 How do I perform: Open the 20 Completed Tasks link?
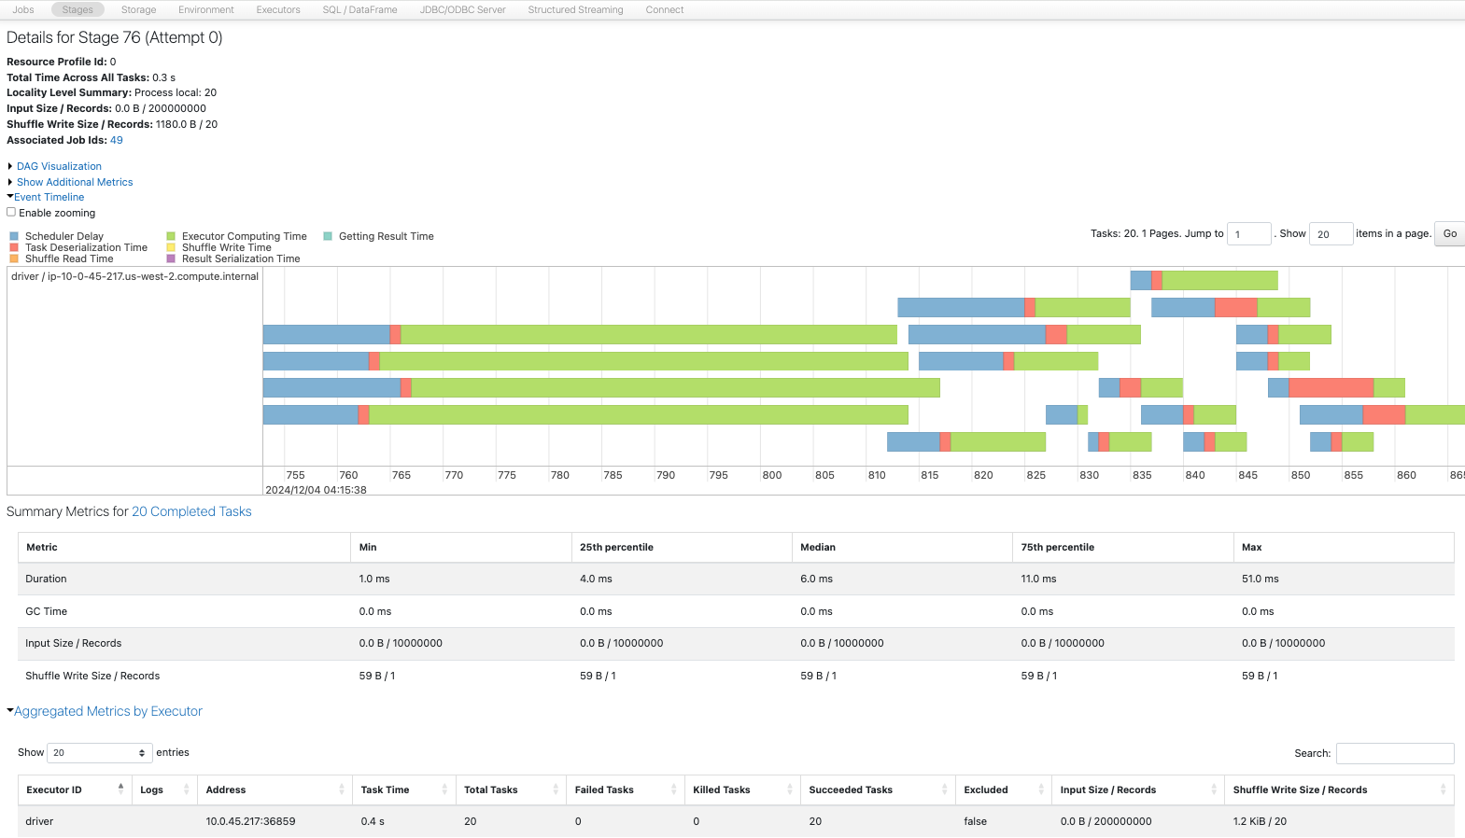pos(191,511)
